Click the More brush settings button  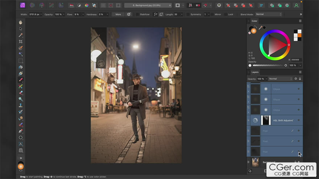[x=118, y=14]
